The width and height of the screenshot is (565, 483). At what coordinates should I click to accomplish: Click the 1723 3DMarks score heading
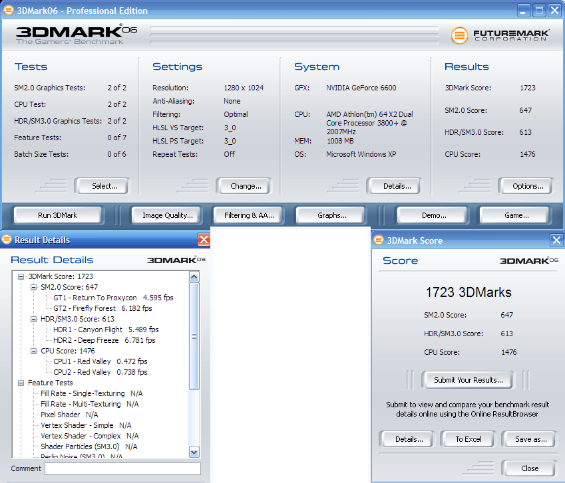point(469,292)
